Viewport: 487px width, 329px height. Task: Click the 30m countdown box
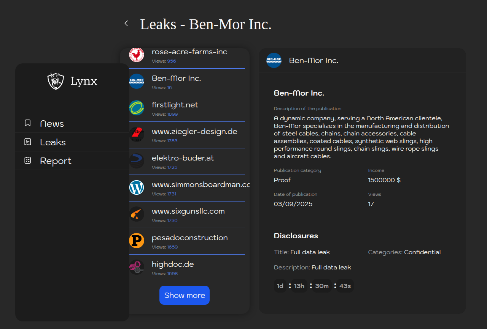coord(322,286)
